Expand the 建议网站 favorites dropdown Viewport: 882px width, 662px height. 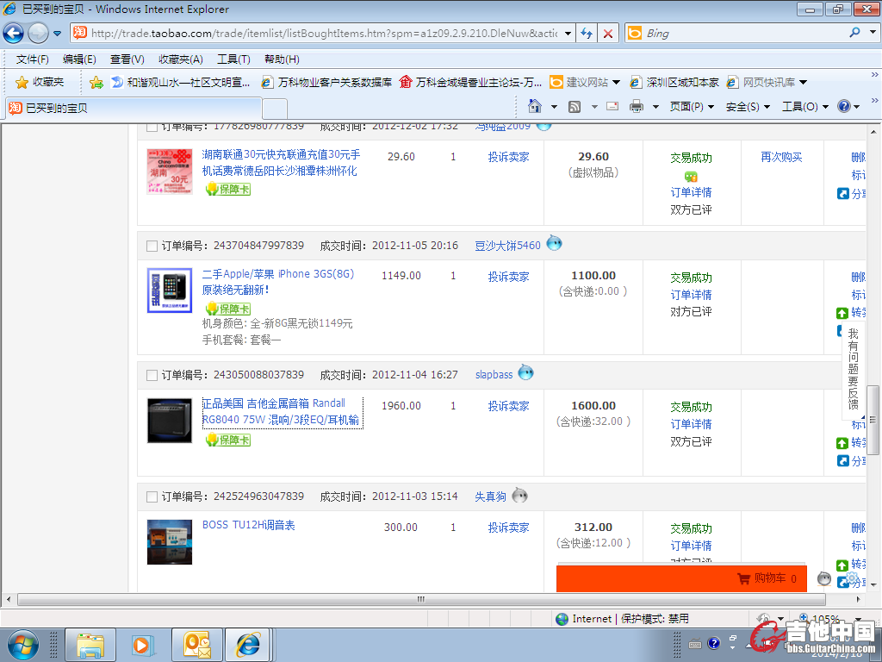586,82
